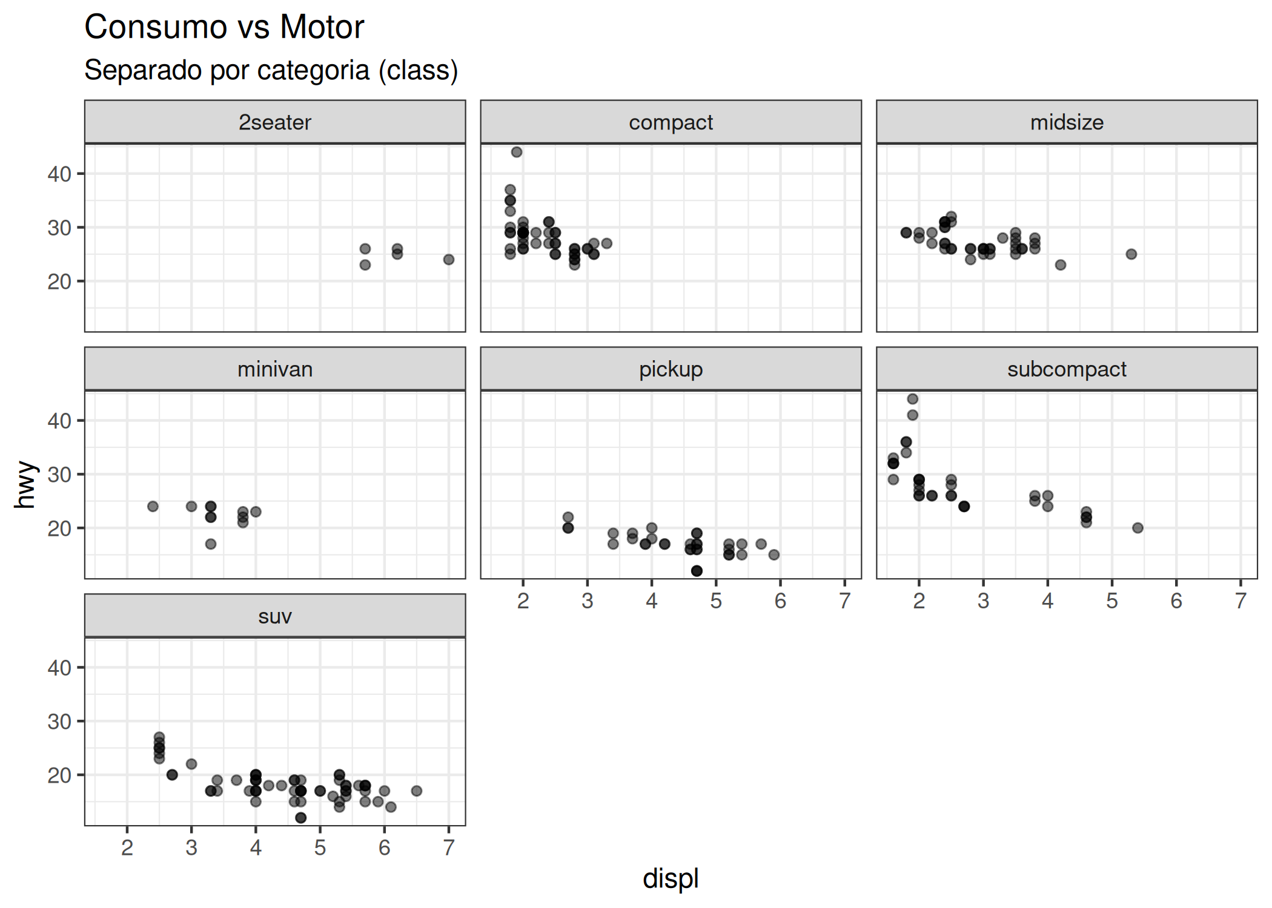The height and width of the screenshot is (908, 1272).
Task: Click the "midsize" panel header
Action: coord(1067,122)
